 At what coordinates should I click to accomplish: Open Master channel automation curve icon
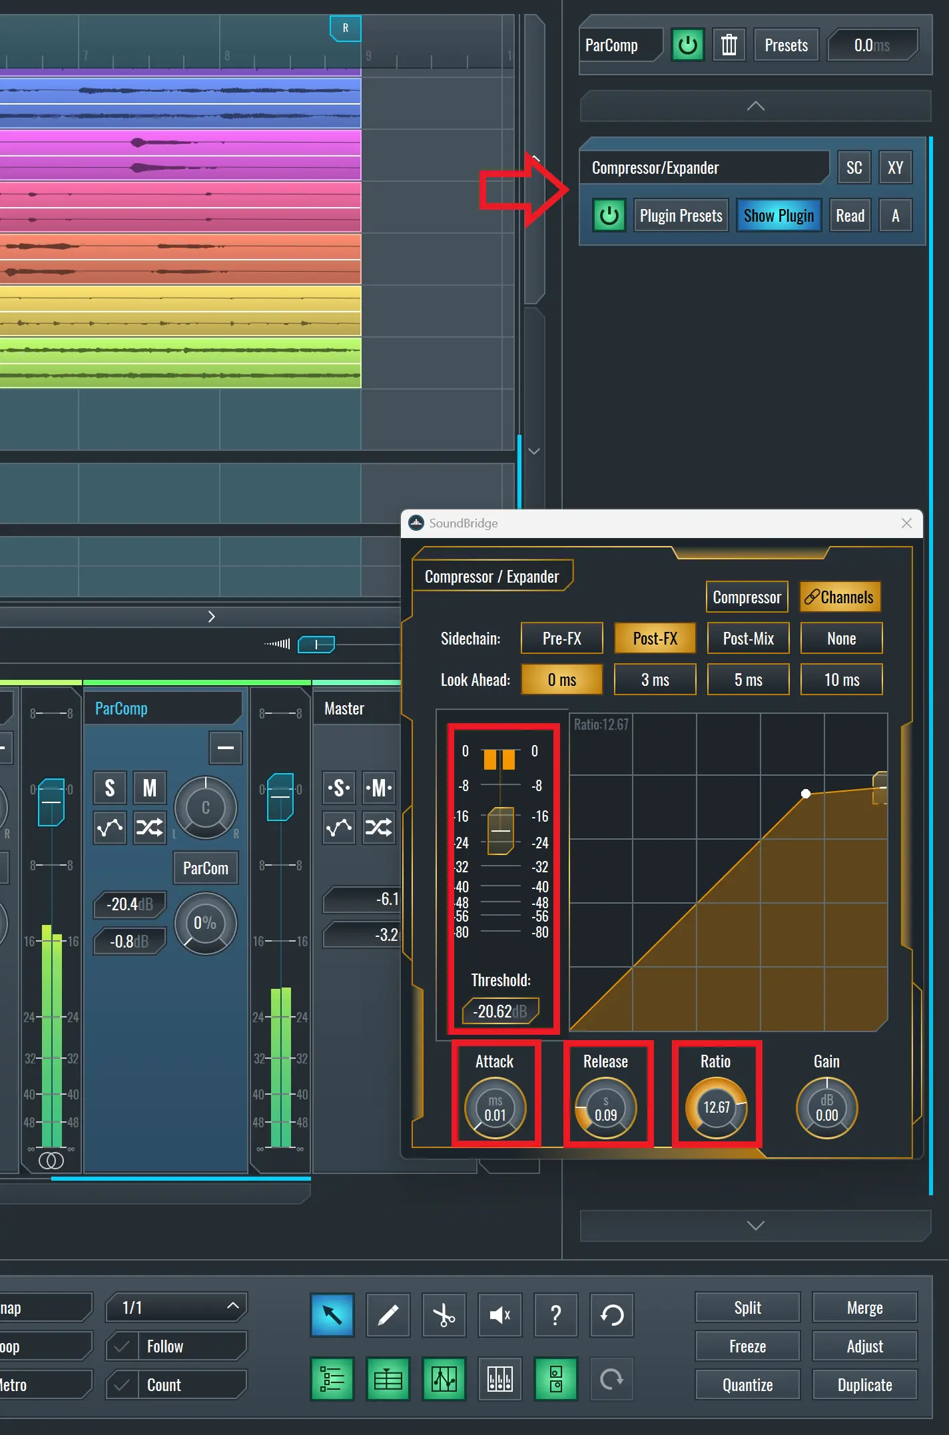click(339, 828)
